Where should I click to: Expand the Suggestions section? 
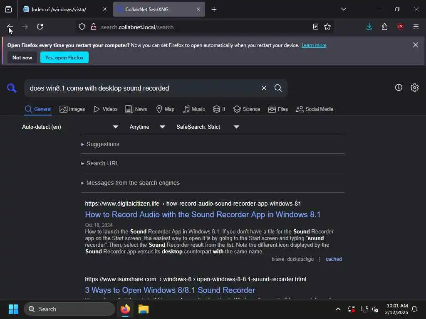100,144
